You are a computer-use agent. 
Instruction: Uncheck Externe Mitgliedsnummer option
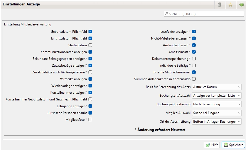[194, 72]
